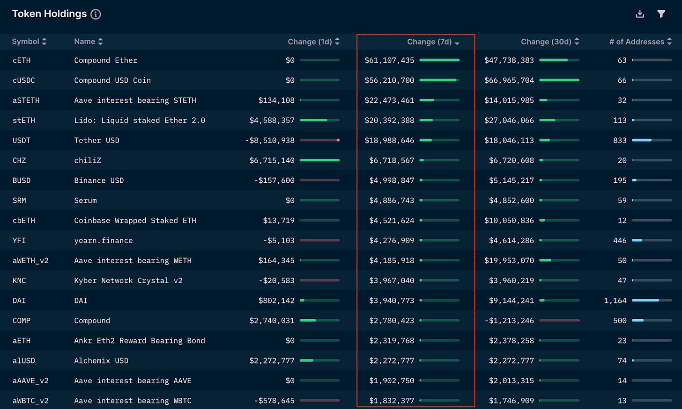Click cETH 7d change $61,107,435

point(390,60)
